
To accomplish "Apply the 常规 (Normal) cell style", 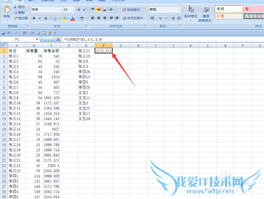I will [229, 9].
